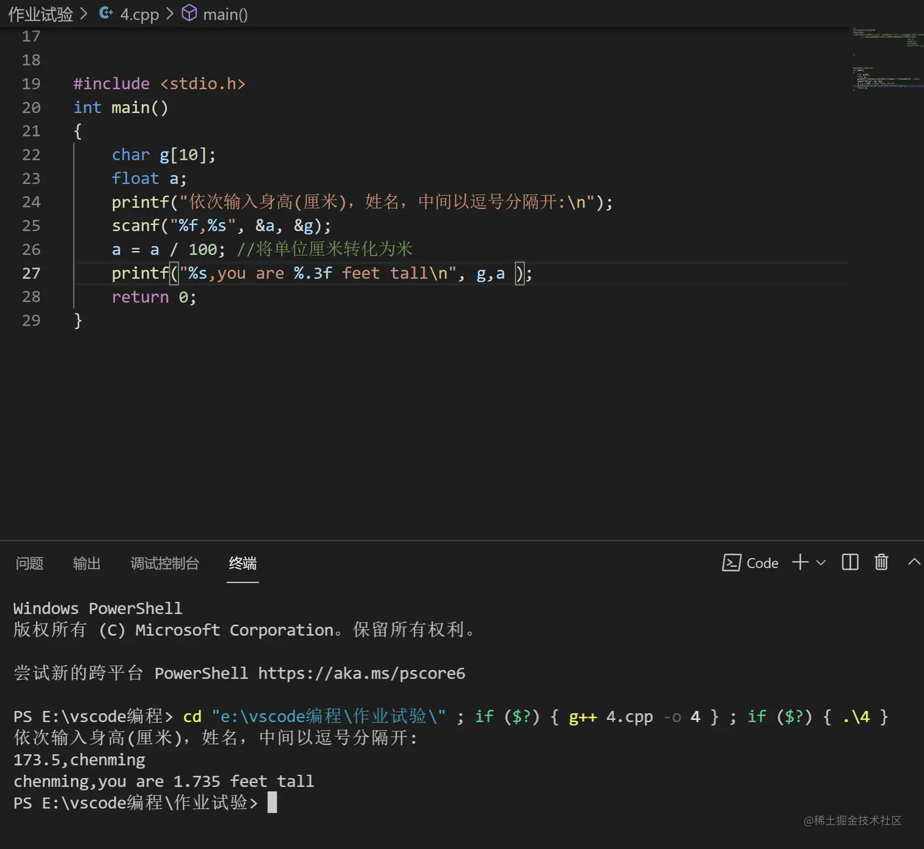Split the terminal panel

[850, 562]
